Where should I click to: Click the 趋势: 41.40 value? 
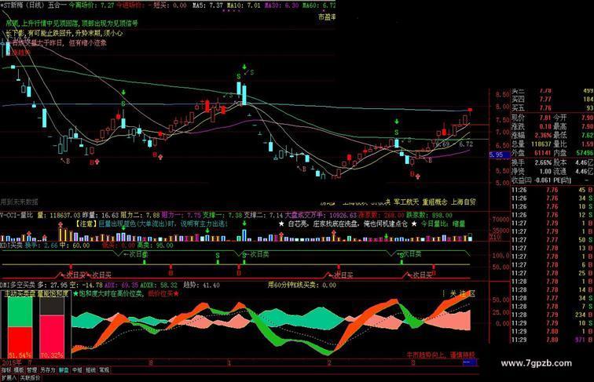pos(201,285)
